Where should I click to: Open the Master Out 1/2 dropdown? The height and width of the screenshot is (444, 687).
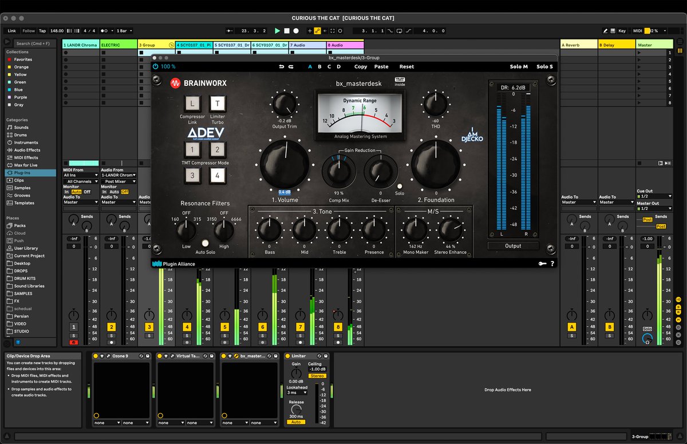pyautogui.click(x=654, y=209)
